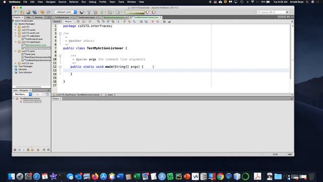This screenshot has height=182, width=323.
Task: Switch editor to History view
Action: tap(68, 21)
